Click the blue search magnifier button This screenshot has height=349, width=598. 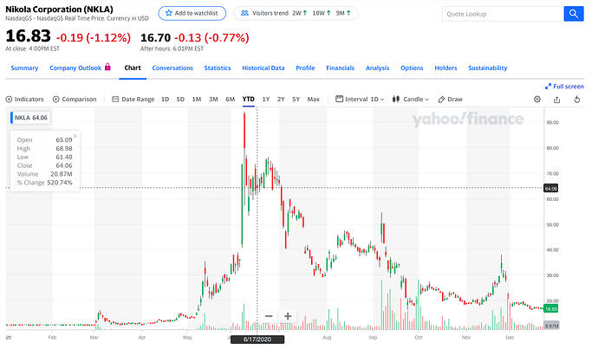coord(574,14)
